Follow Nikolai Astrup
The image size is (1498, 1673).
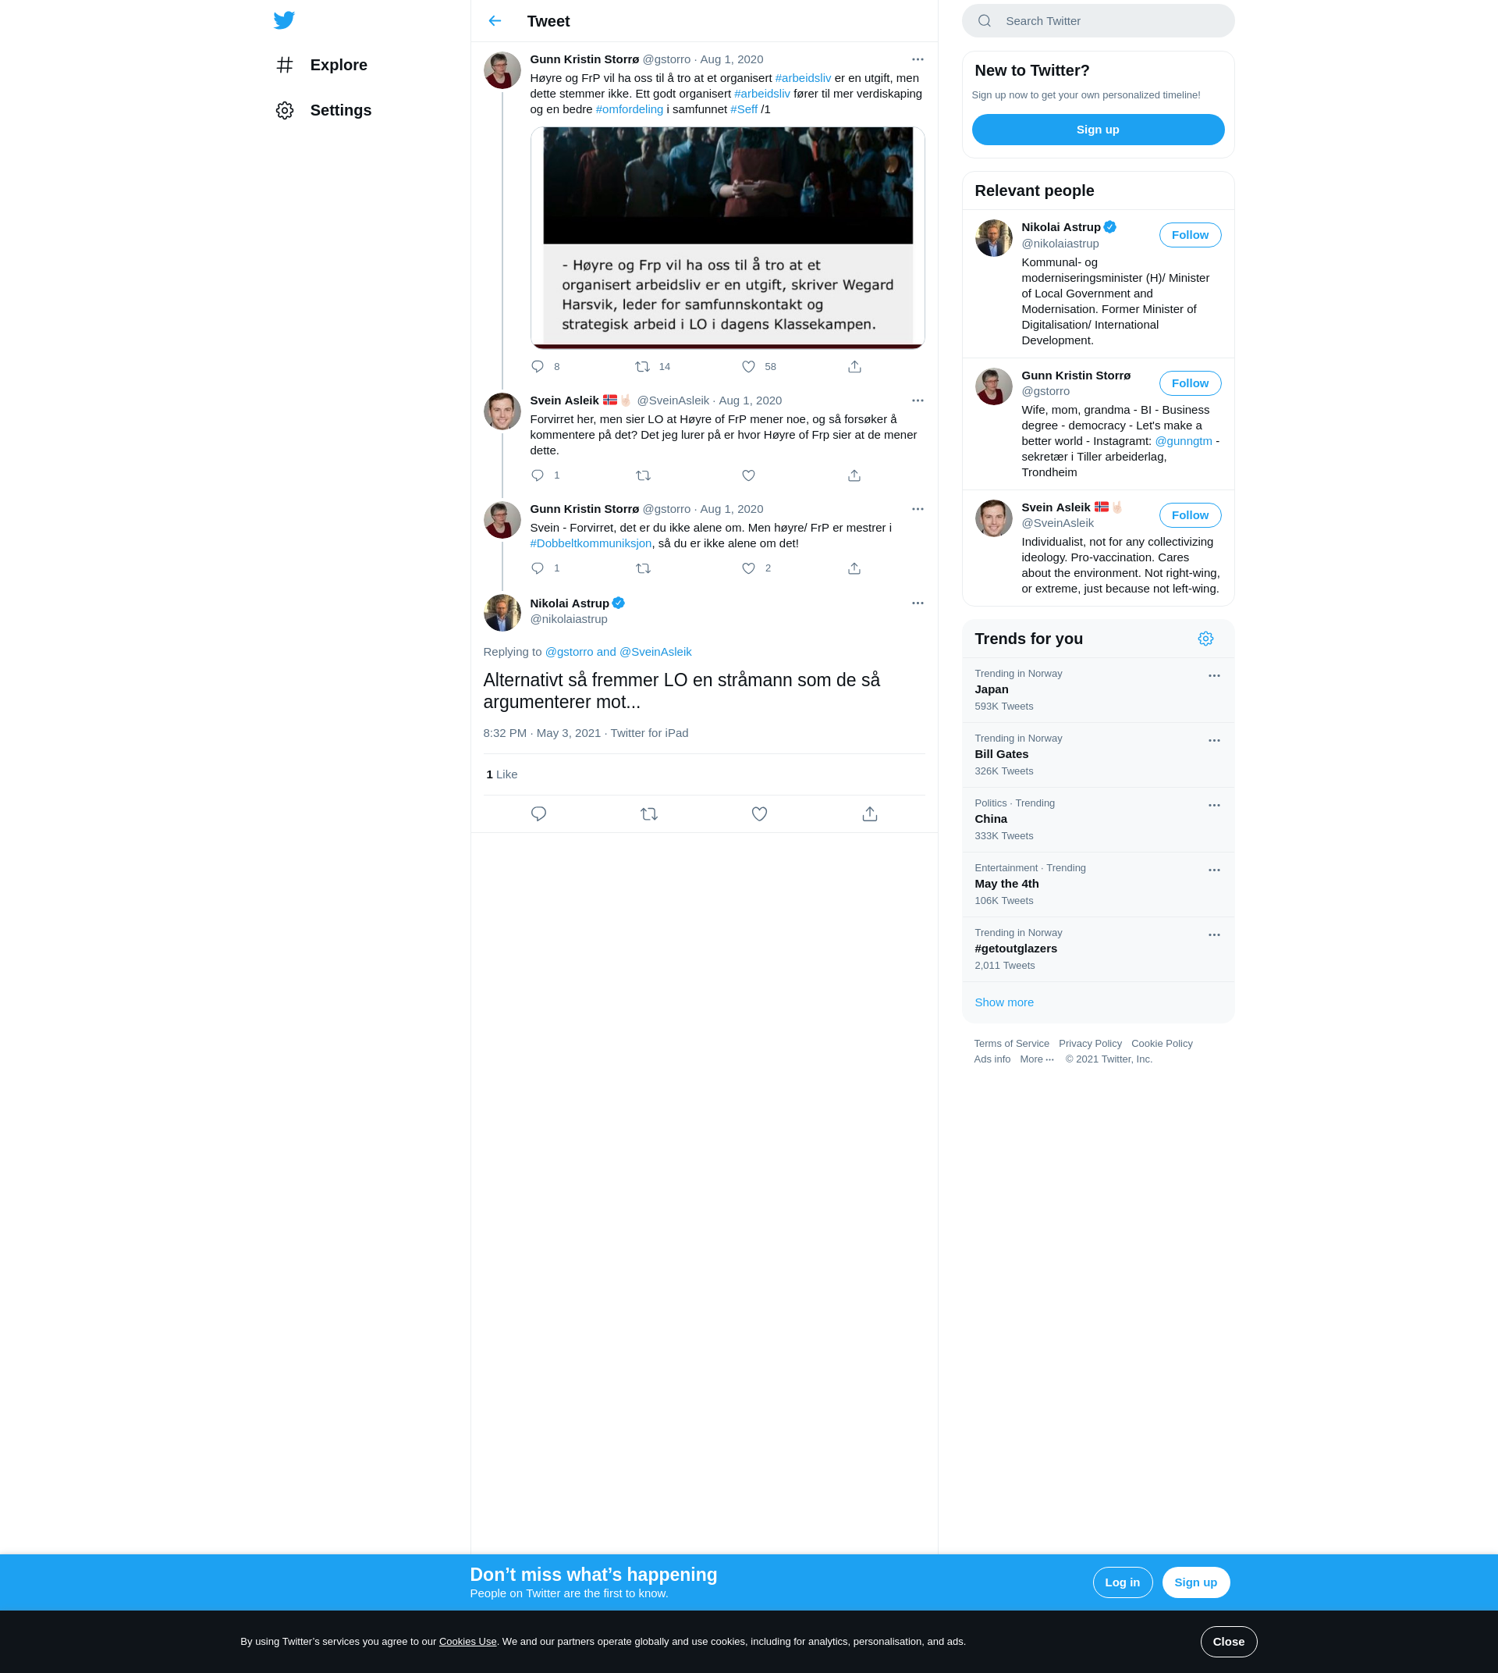click(1189, 235)
